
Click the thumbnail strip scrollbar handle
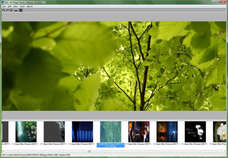[89, 151]
